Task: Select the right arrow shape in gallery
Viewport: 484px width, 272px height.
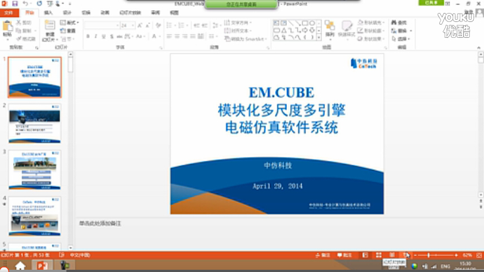Action: pos(305,30)
